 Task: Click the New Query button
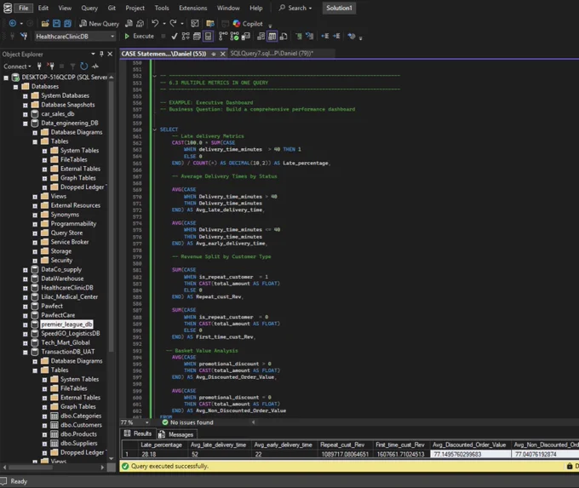click(x=100, y=24)
